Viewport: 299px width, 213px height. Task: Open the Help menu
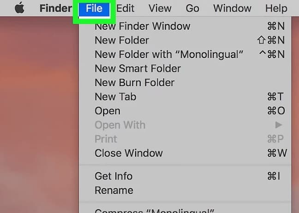tap(276, 8)
